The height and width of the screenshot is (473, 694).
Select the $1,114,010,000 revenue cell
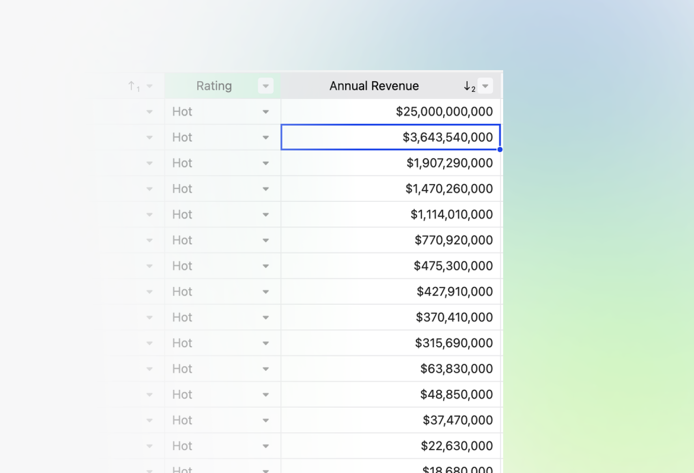pyautogui.click(x=391, y=214)
